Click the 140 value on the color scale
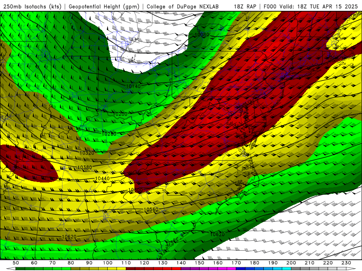Screen dimensions: 362x271 click(181, 263)
